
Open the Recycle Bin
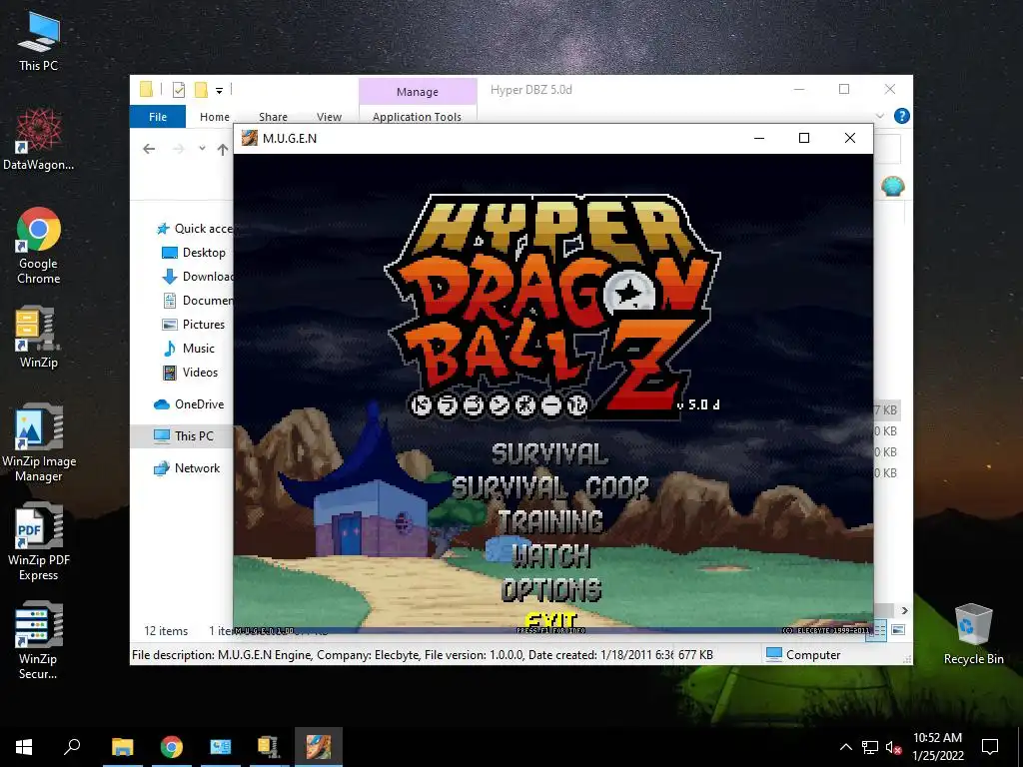tap(973, 634)
